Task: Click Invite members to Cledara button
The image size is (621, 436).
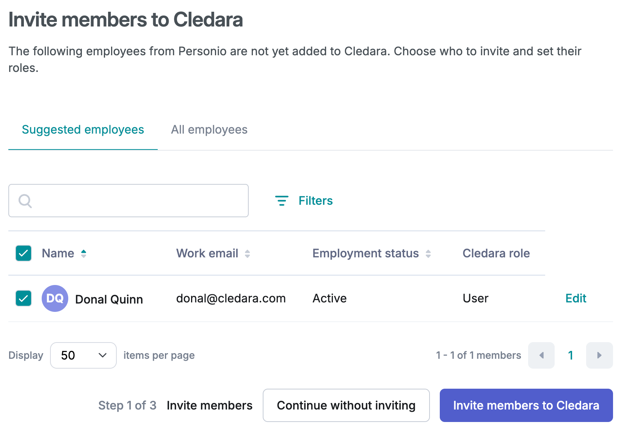Action: [526, 405]
